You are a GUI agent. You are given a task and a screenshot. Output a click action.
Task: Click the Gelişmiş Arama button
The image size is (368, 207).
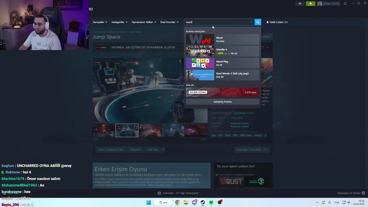tap(223, 101)
